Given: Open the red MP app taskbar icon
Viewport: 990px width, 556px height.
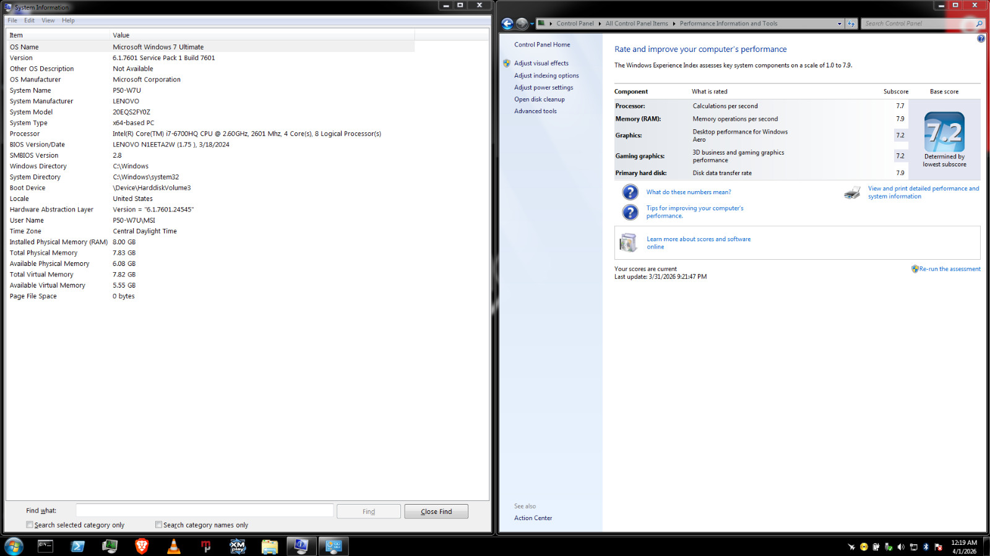Looking at the screenshot, I should (x=206, y=546).
